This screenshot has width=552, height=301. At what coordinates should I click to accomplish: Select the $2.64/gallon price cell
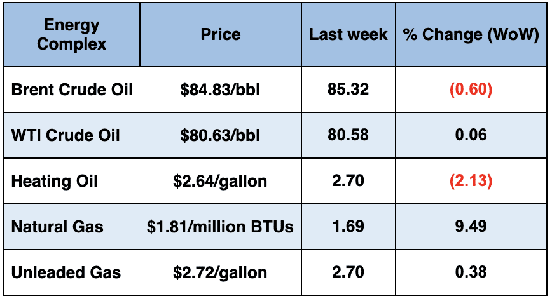(220, 181)
